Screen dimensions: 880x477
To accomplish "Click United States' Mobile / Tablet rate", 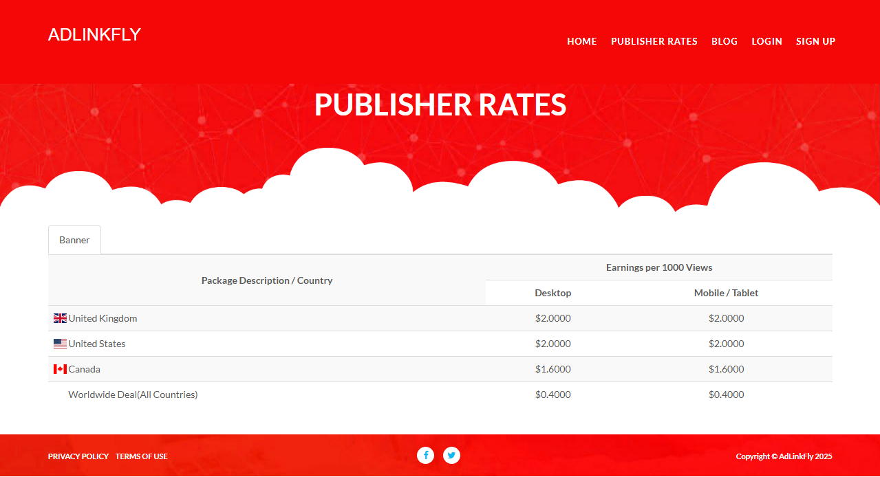I will [727, 344].
